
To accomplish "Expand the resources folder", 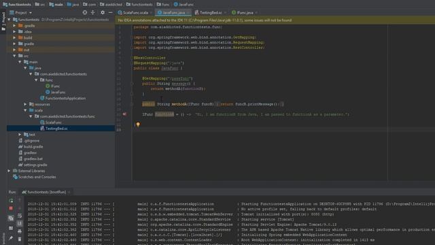I will coord(25,104).
